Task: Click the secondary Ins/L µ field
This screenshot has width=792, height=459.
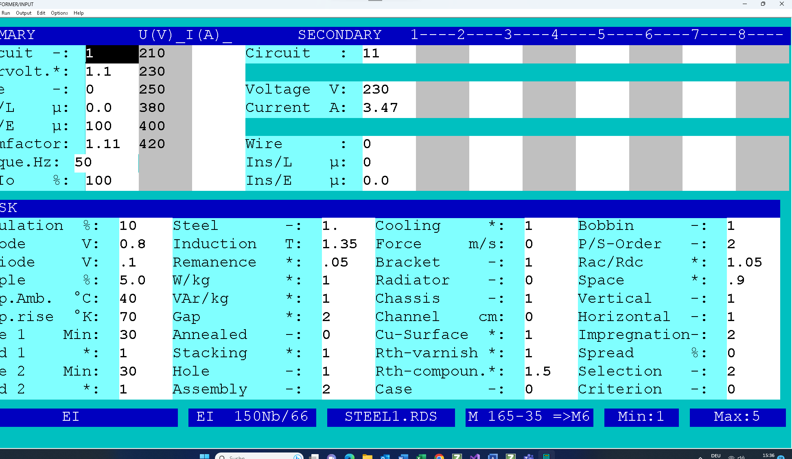Action: [x=389, y=163]
